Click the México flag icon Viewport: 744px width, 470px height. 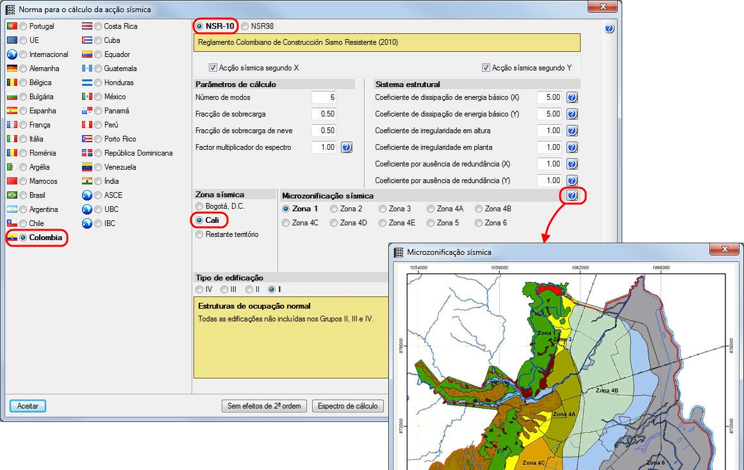pos(87,96)
